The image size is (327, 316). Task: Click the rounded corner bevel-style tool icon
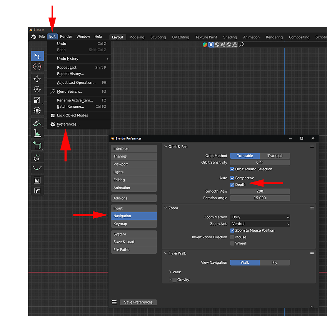coord(37,191)
